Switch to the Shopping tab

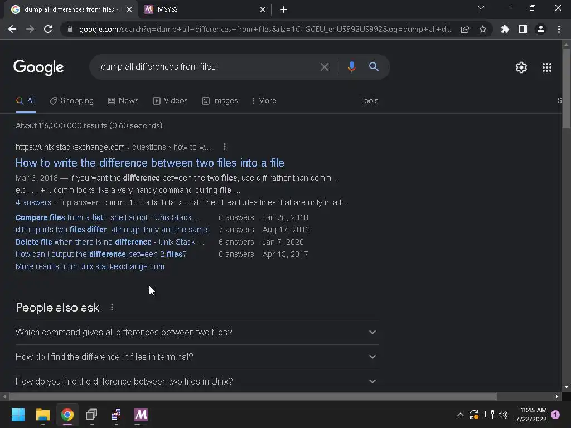pos(72,100)
